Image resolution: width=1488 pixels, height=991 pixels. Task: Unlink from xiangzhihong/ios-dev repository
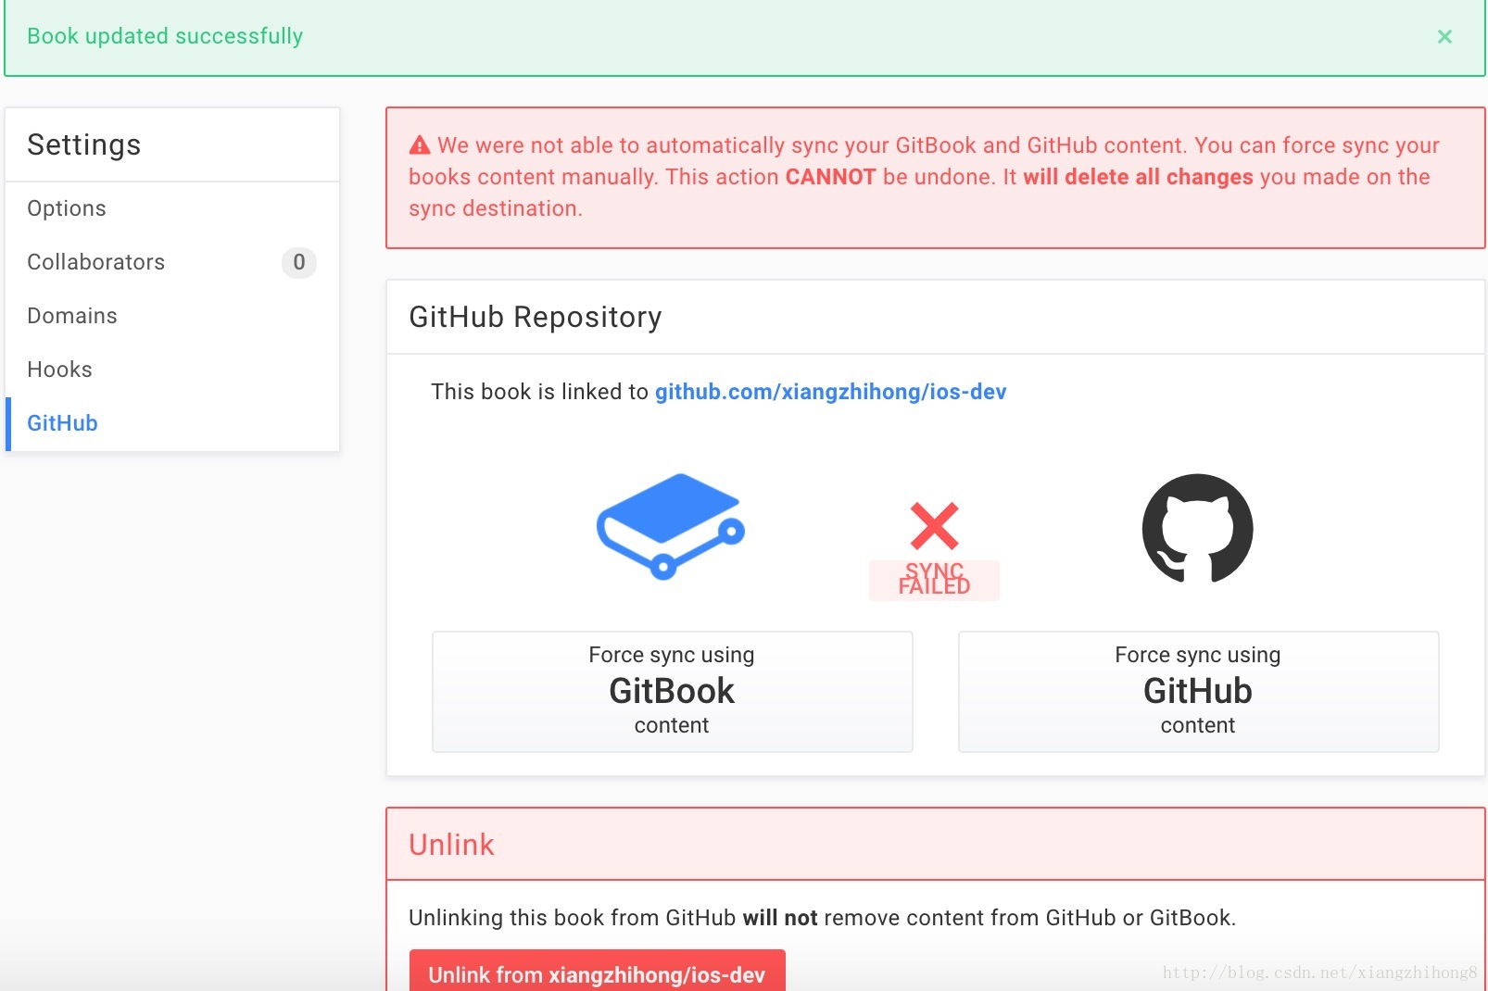(597, 972)
